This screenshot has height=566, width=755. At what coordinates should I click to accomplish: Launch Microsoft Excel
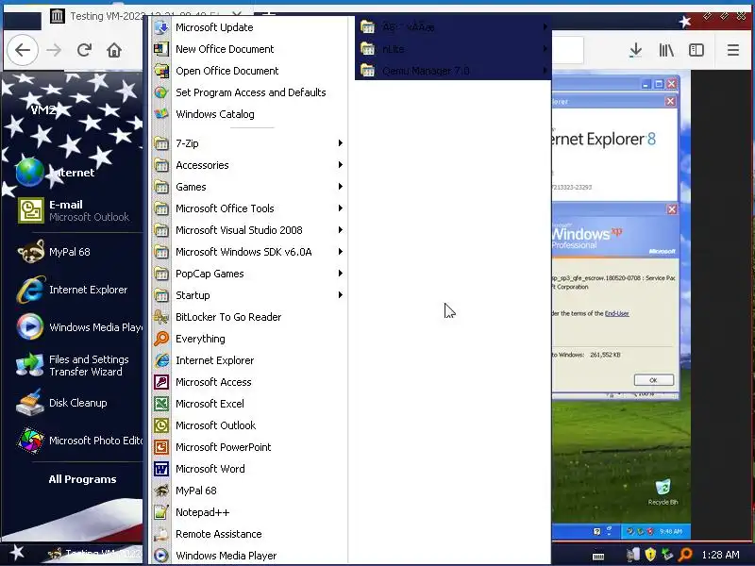248,404
